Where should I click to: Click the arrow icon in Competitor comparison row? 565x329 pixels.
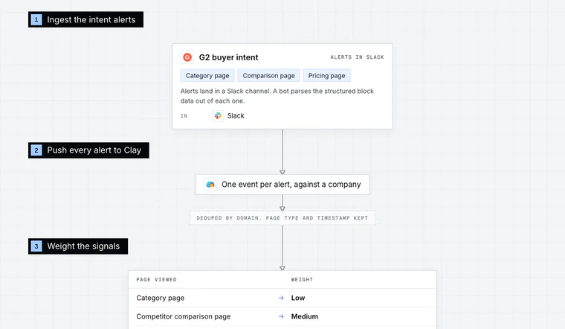pyautogui.click(x=281, y=316)
